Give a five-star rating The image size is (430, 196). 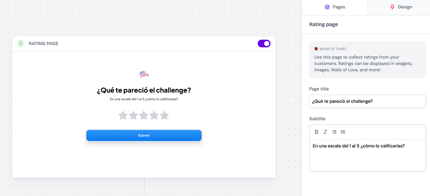point(164,115)
